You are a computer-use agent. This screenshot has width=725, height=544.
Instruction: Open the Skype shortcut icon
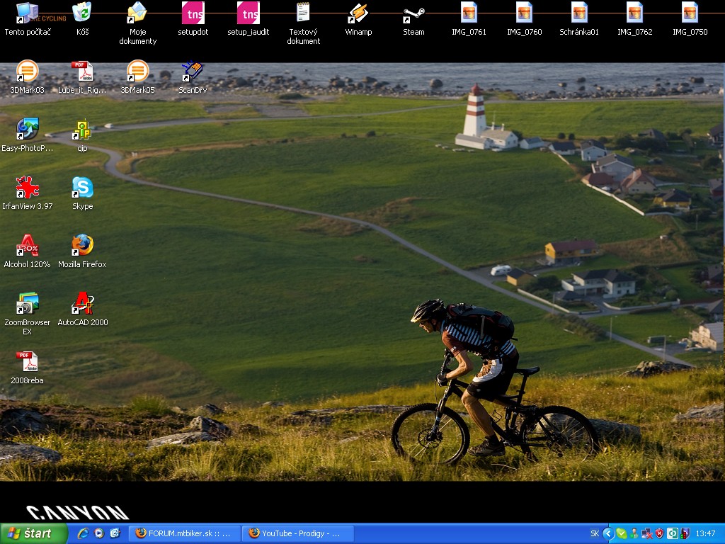[x=82, y=188]
